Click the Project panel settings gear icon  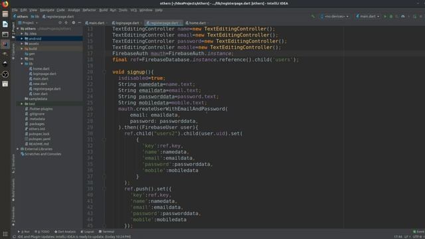click(x=74, y=23)
